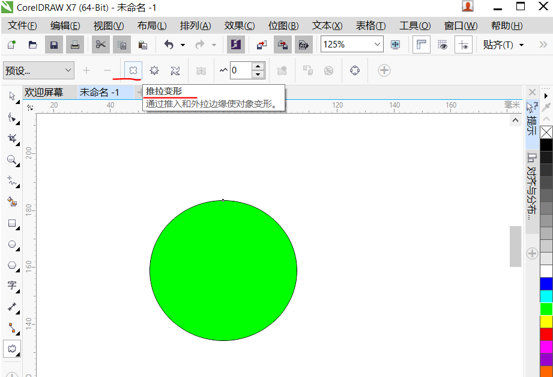Image resolution: width=553 pixels, height=377 pixels.
Task: Cut selection with the scissors icon
Action: point(100,45)
